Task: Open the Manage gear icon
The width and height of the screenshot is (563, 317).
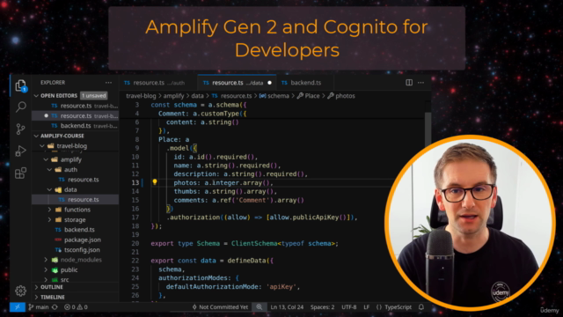Action: coord(20,291)
